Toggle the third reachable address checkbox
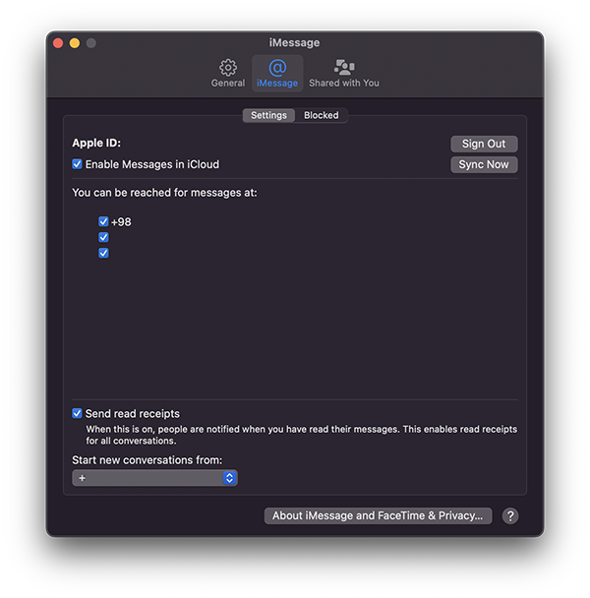Image resolution: width=590 pixels, height=598 pixels. point(103,253)
